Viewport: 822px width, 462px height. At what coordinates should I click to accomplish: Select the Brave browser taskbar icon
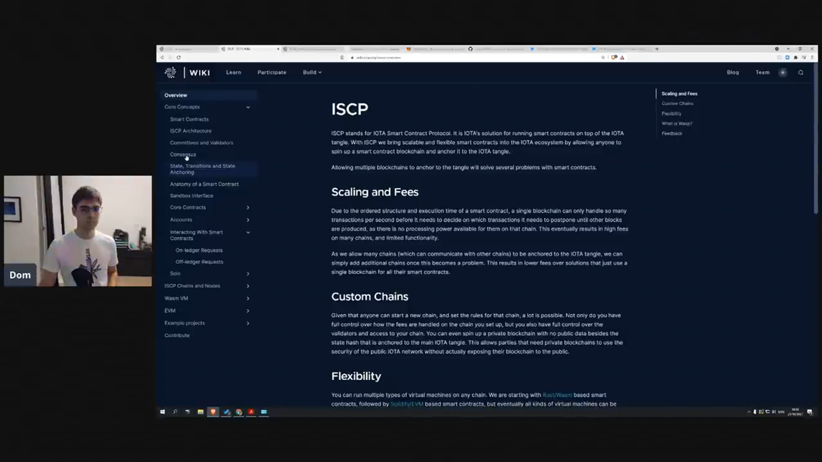[213, 412]
